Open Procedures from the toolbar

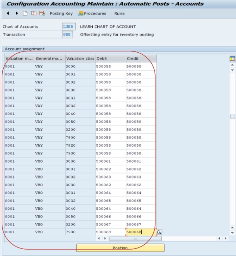point(92,14)
